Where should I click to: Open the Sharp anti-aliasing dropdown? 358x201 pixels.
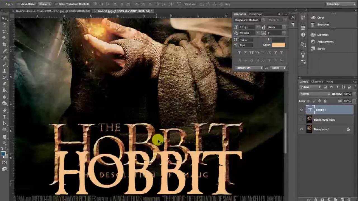pyautogui.click(x=278, y=68)
